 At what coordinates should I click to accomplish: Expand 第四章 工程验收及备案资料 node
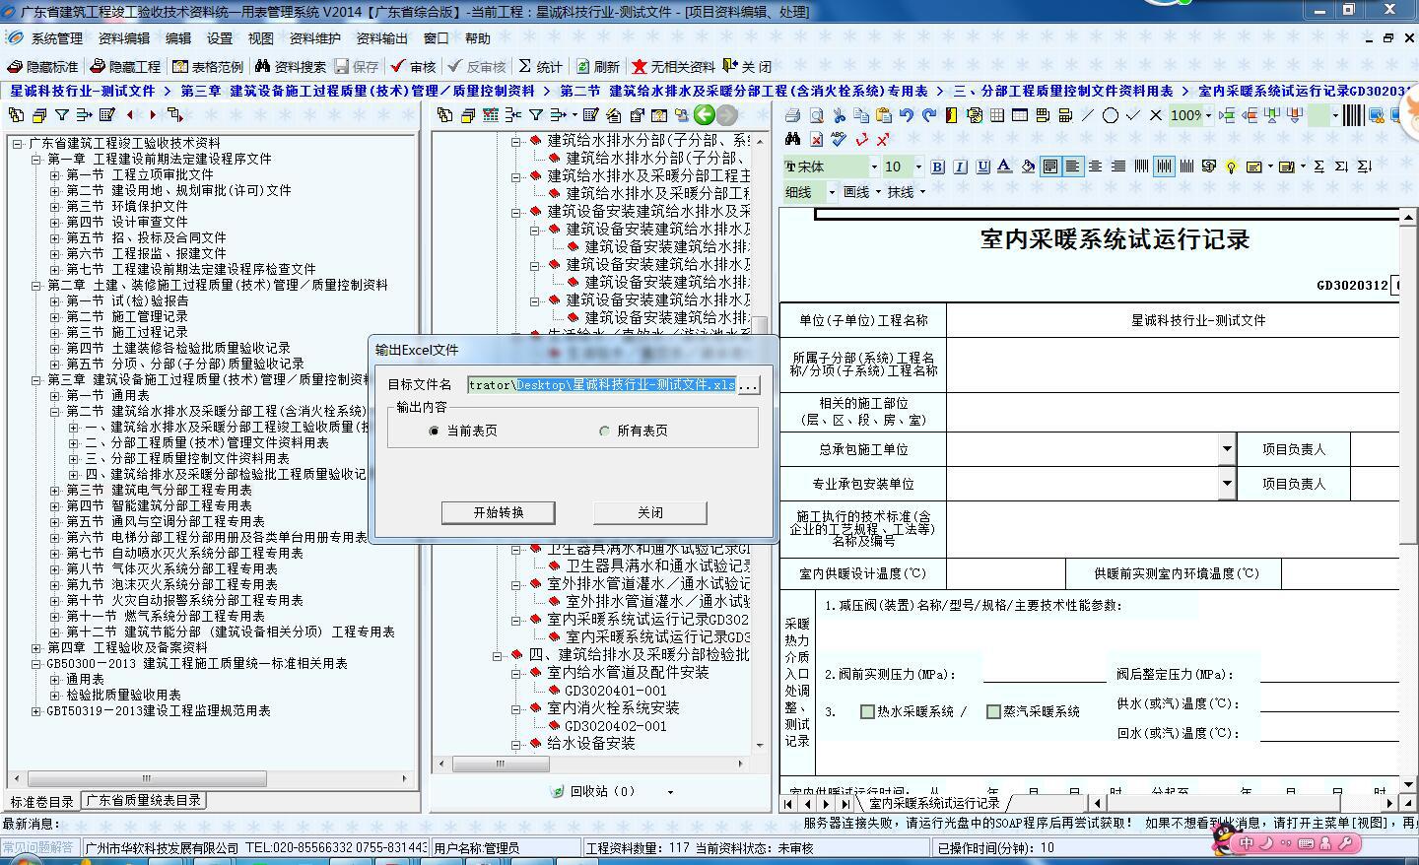(x=36, y=647)
